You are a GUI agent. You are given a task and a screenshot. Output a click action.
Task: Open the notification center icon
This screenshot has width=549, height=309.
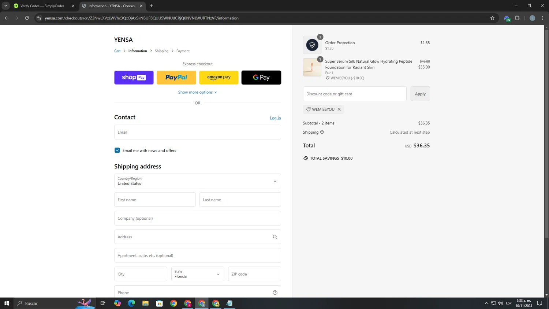[539, 303]
